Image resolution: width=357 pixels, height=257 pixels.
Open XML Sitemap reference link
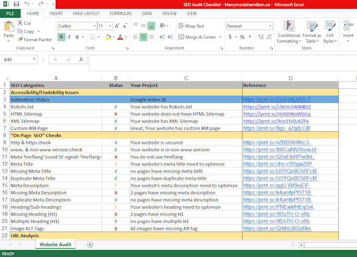276,121
